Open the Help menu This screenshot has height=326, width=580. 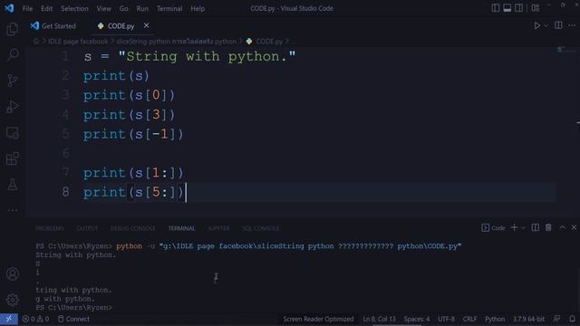(x=198, y=8)
